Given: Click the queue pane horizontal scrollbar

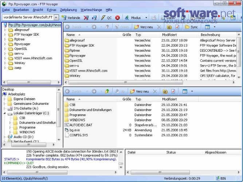Looking at the screenshot, I should (160, 172).
